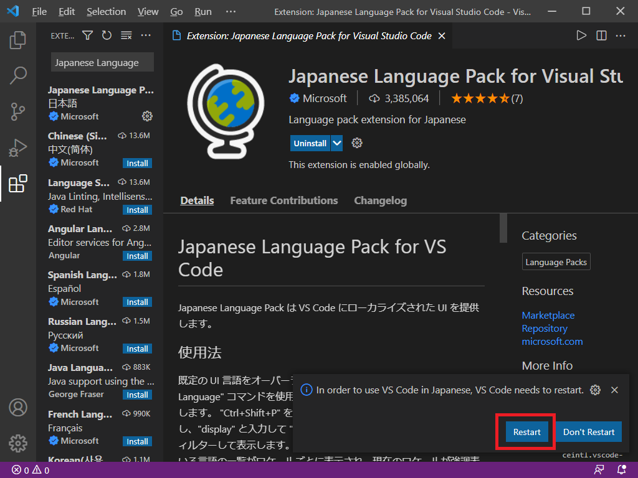Click the extensions search box
Screen dimensions: 638x478
pyautogui.click(x=102, y=62)
